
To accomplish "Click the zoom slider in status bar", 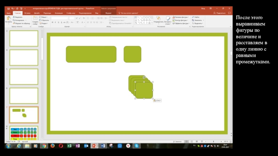I will click(x=213, y=142).
